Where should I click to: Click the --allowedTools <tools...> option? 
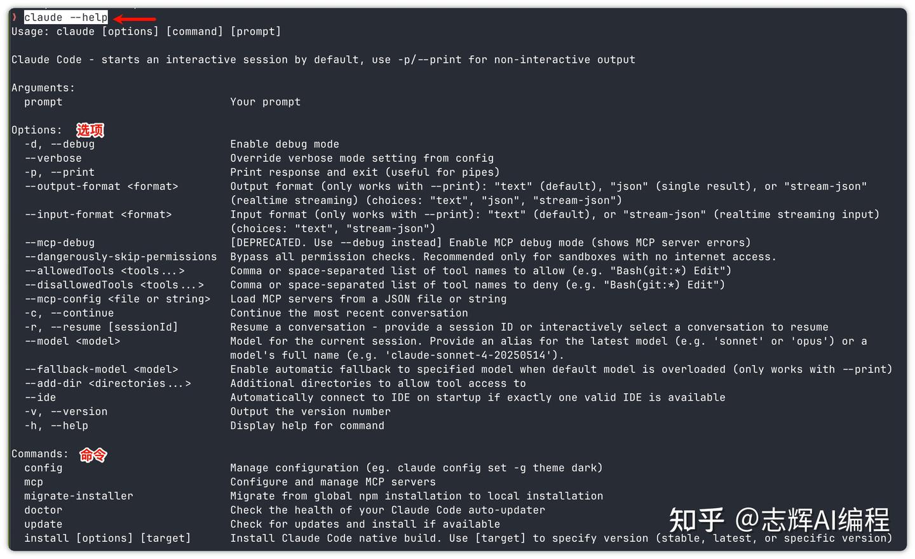[104, 271]
